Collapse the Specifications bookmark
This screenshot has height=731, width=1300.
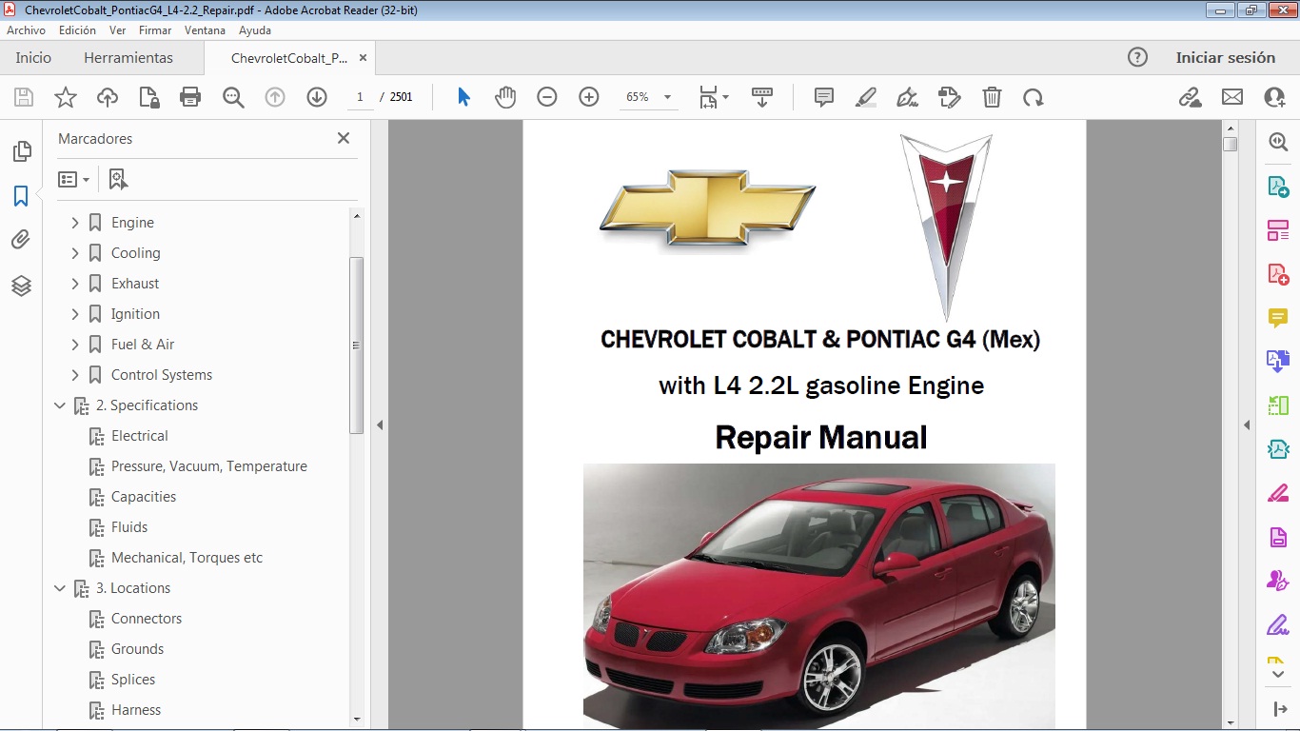(x=60, y=405)
